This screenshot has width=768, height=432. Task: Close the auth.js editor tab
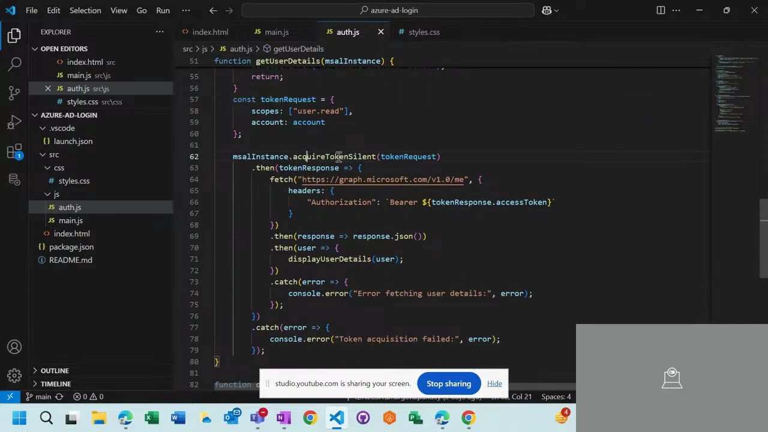(x=380, y=32)
